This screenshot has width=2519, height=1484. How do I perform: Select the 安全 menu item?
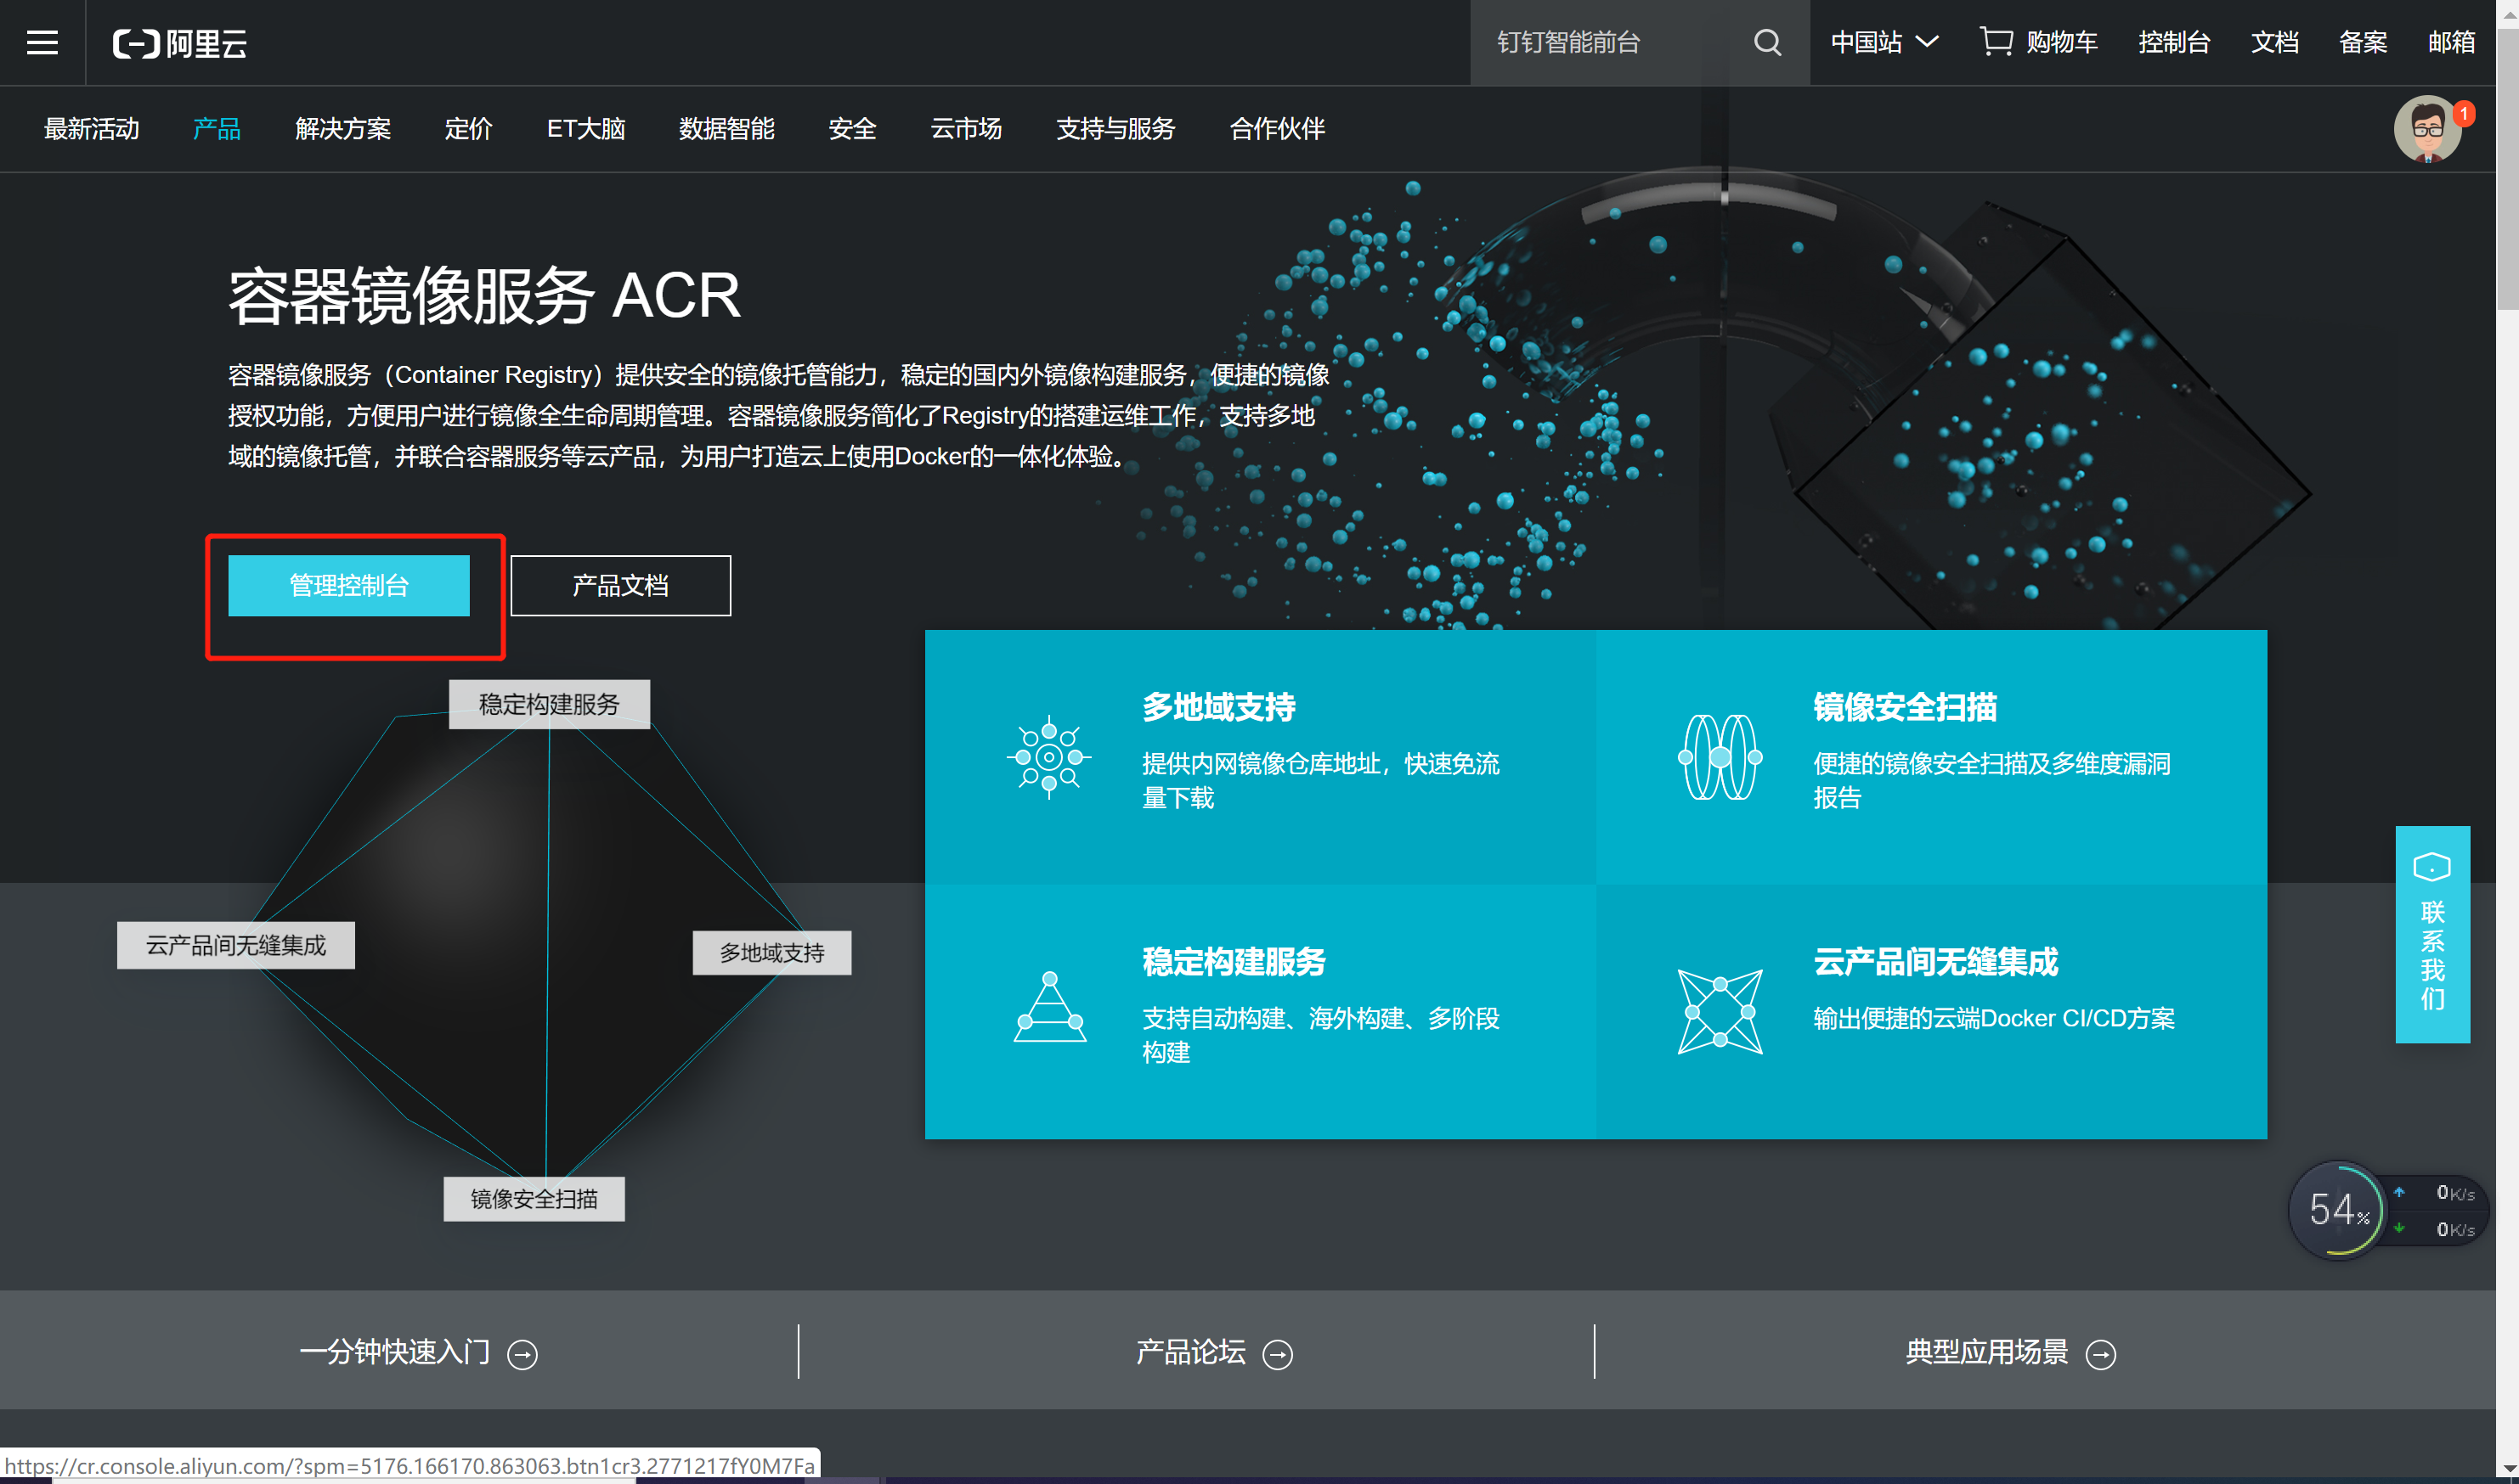(x=851, y=129)
